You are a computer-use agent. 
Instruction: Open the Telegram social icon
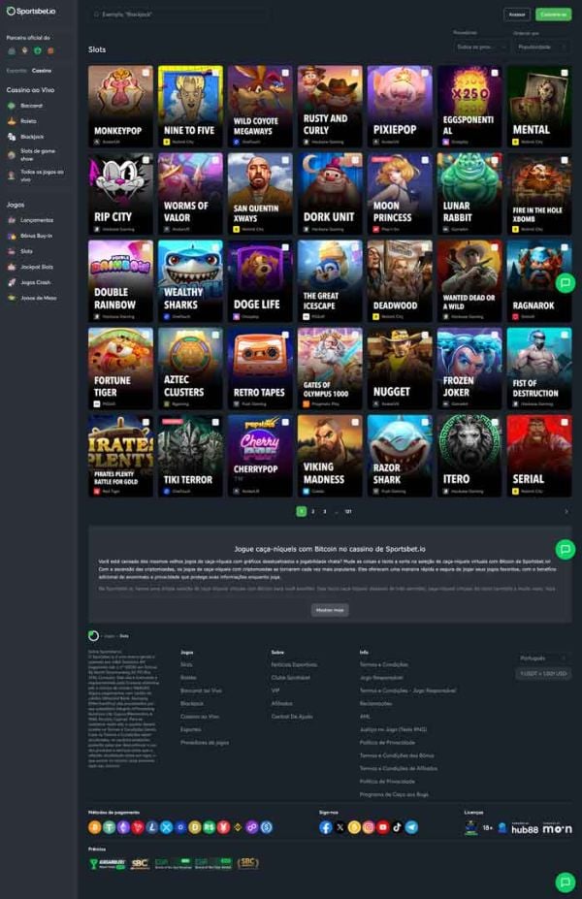coord(411,827)
